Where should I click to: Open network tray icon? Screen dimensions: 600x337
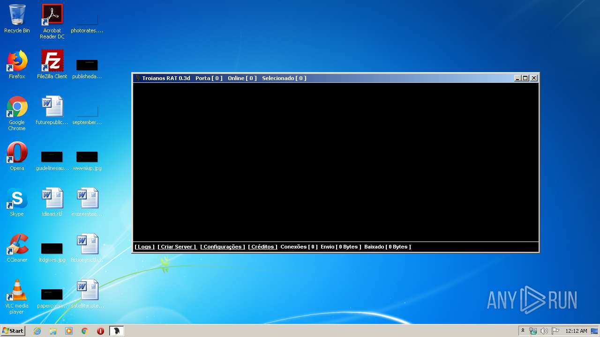pos(533,331)
